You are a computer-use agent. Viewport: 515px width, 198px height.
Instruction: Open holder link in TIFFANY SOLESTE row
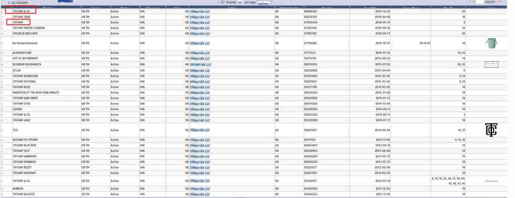[x=200, y=194]
